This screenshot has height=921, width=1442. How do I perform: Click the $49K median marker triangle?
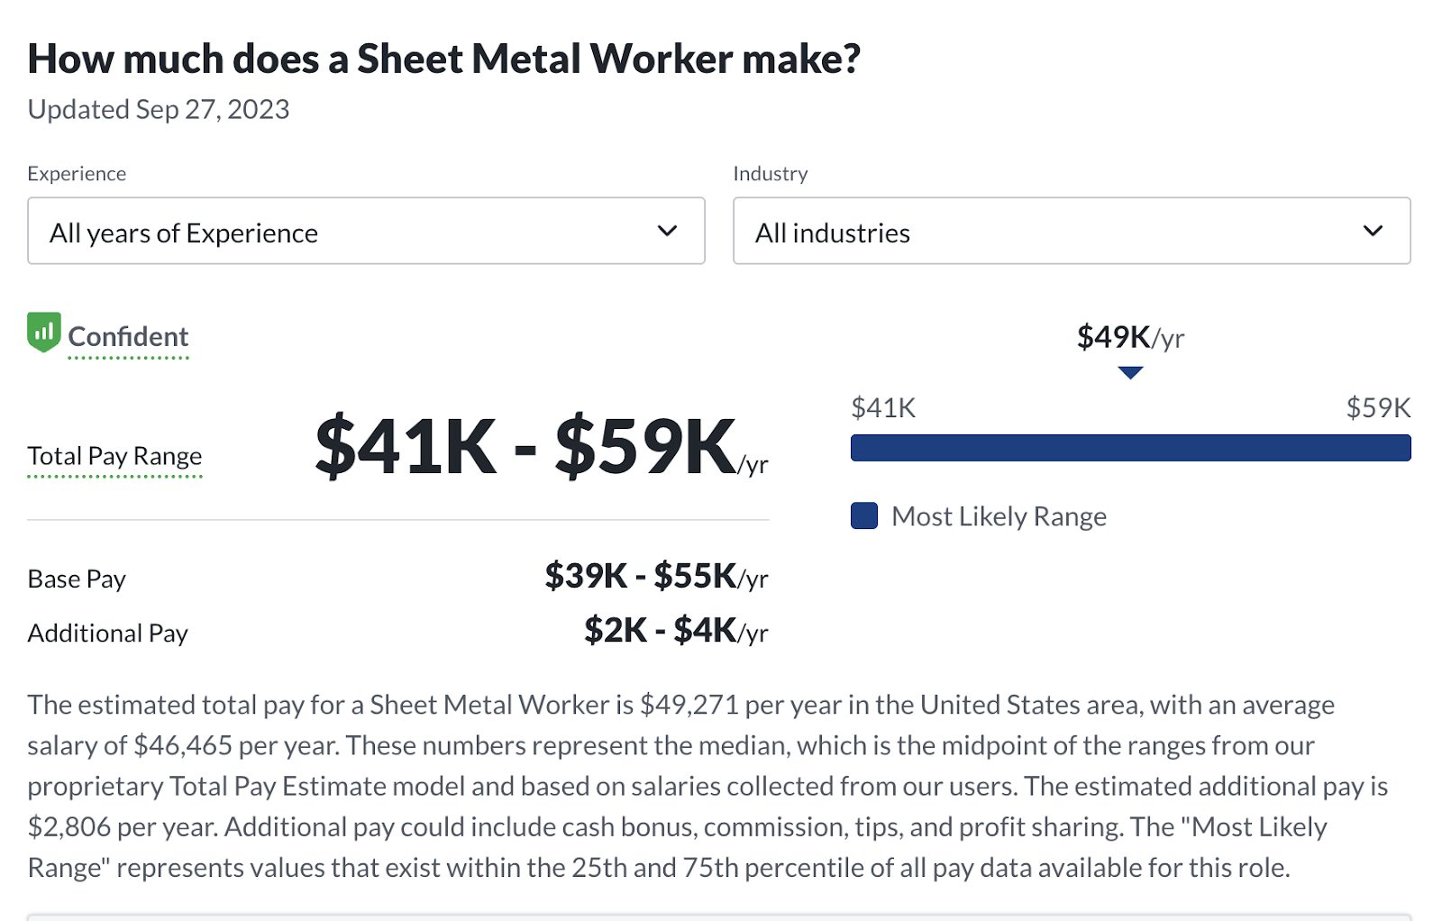coord(1130,372)
